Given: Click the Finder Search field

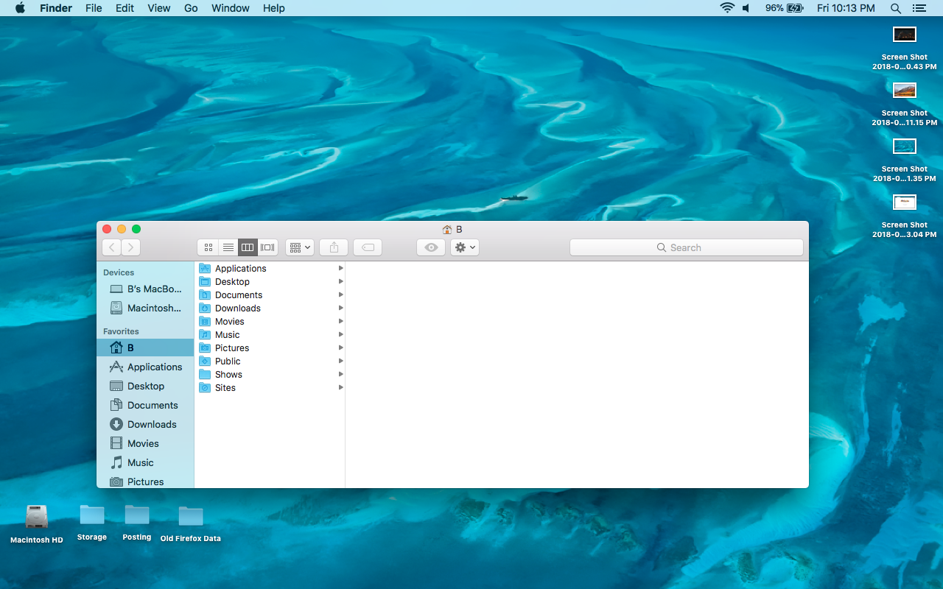Looking at the screenshot, I should 686,247.
